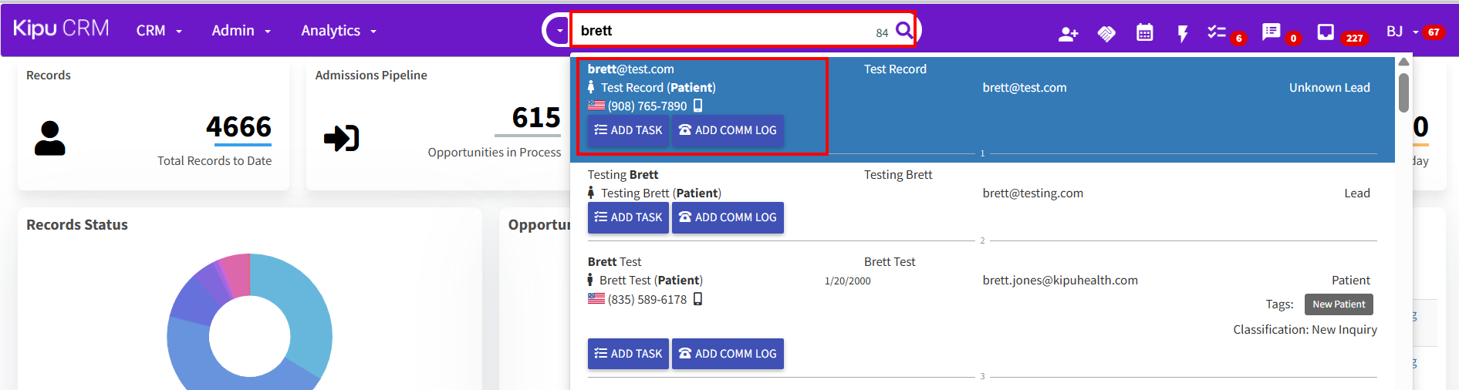Click the New Patient tag
Screen dimensions: 1459x390
pos(1339,304)
